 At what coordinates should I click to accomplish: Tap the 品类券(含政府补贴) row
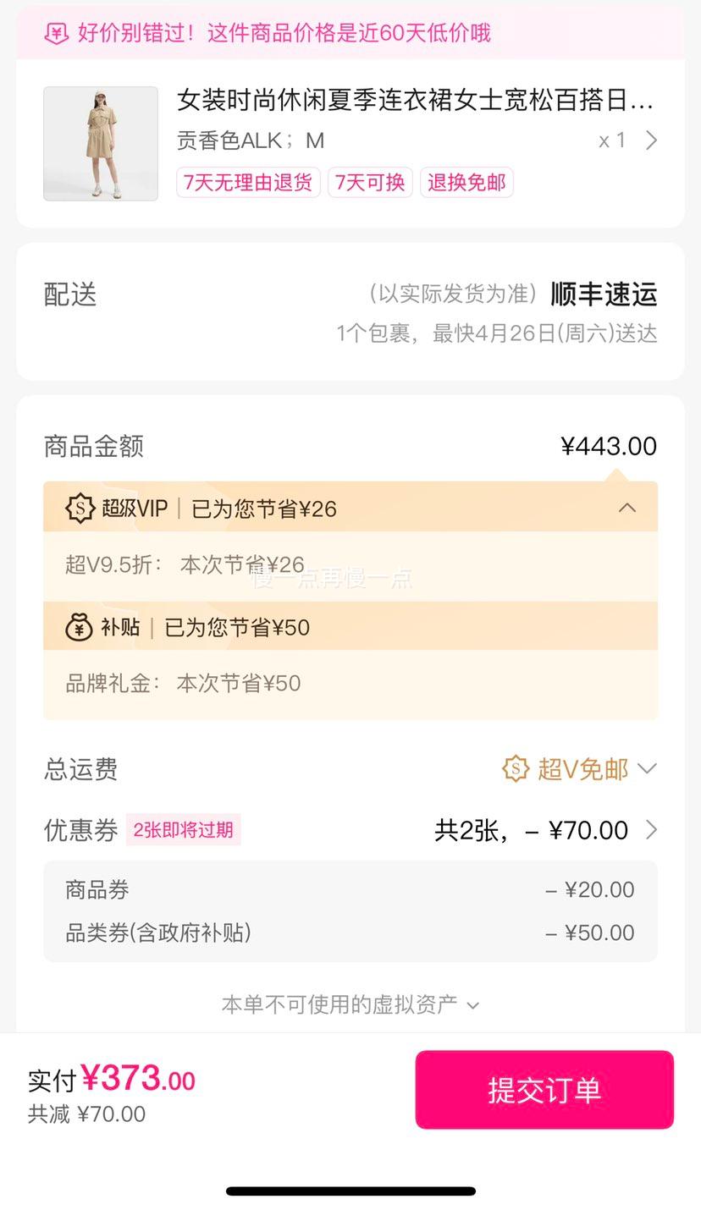click(350, 933)
